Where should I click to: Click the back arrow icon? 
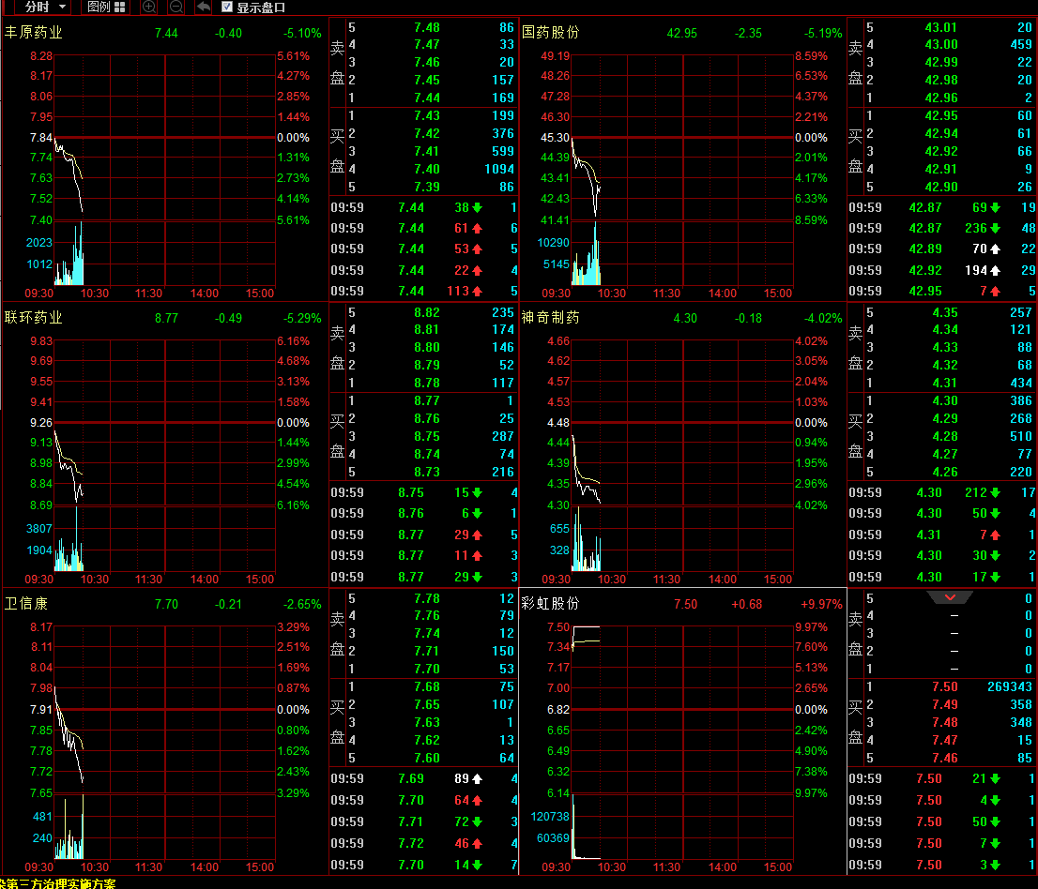(204, 8)
